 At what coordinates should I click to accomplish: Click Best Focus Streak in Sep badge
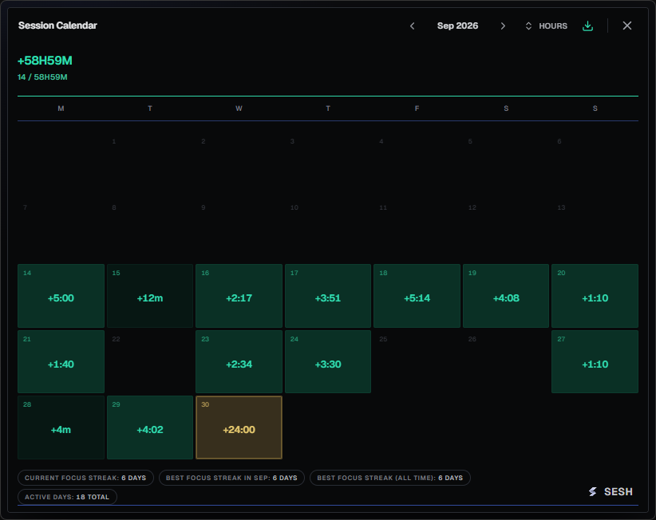click(231, 478)
